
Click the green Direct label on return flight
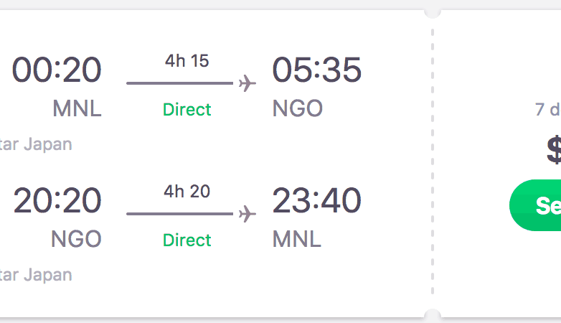(187, 240)
